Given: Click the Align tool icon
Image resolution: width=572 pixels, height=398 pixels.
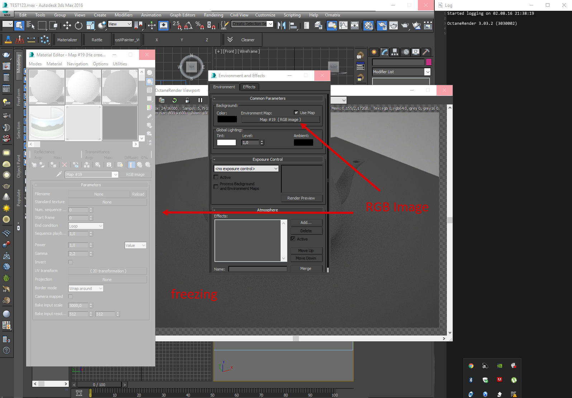Looking at the screenshot, I should pyautogui.click(x=294, y=25).
